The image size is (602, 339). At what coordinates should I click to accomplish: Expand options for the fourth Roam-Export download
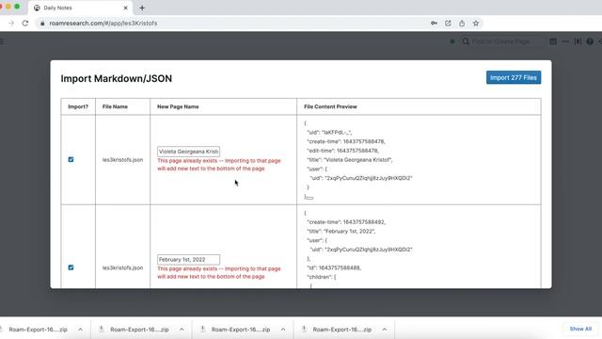click(x=385, y=330)
